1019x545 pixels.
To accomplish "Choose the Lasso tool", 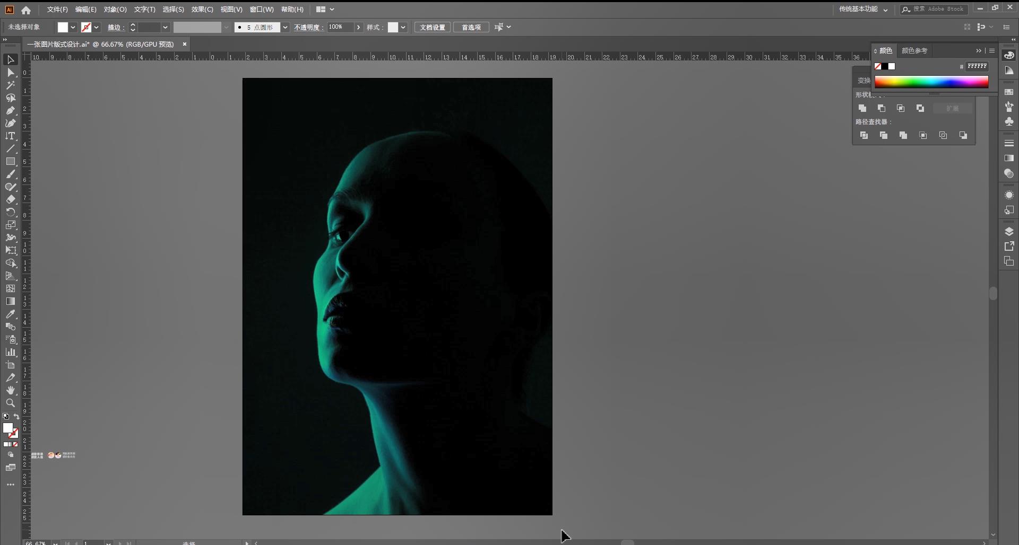I will pyautogui.click(x=11, y=98).
